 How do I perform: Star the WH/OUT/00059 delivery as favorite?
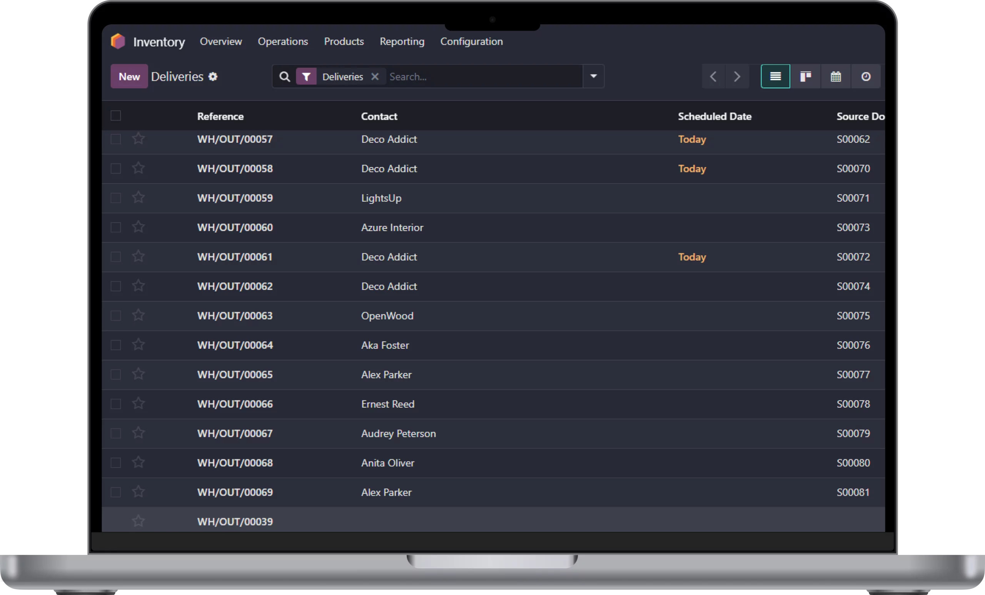(138, 197)
